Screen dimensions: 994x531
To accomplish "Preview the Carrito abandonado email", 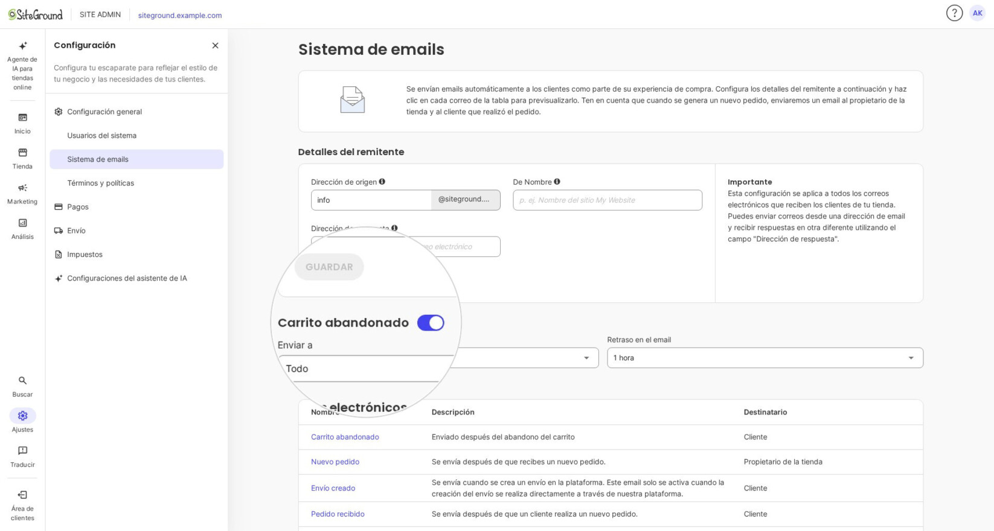I will tap(345, 437).
